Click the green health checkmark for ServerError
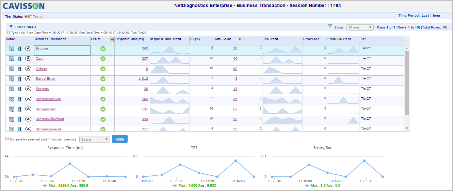This screenshot has height=191, width=453. 103,79
